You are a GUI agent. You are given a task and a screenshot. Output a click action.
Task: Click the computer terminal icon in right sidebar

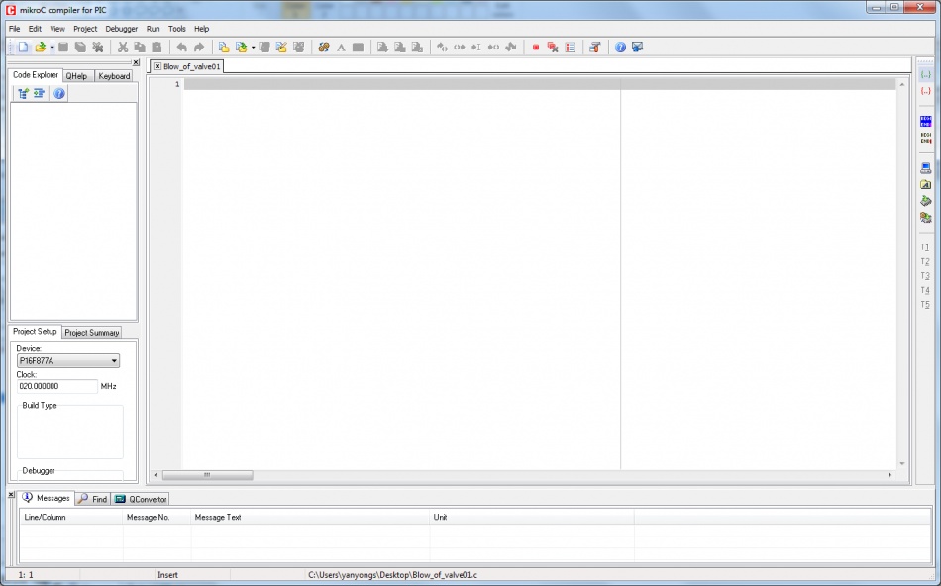925,168
